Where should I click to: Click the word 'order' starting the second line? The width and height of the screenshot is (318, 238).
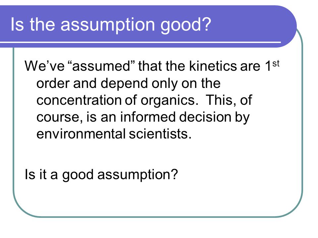[53, 83]
